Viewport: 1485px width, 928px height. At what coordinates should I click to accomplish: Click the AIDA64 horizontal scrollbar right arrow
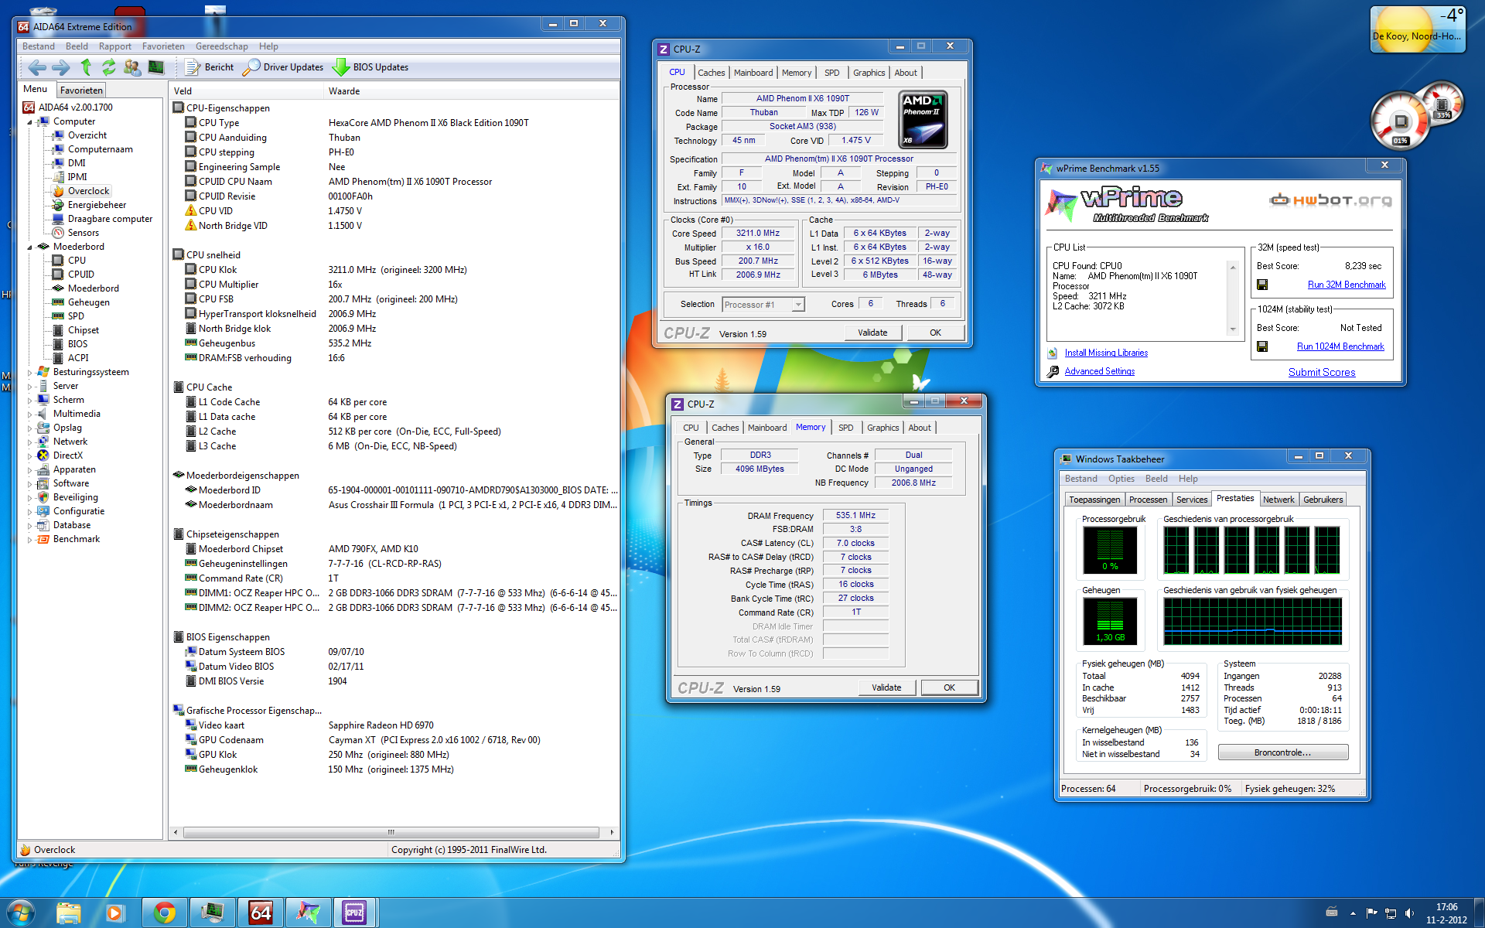pyautogui.click(x=612, y=832)
